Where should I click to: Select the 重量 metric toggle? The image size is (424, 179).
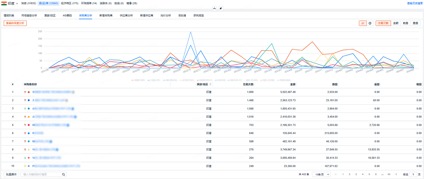(x=415, y=23)
